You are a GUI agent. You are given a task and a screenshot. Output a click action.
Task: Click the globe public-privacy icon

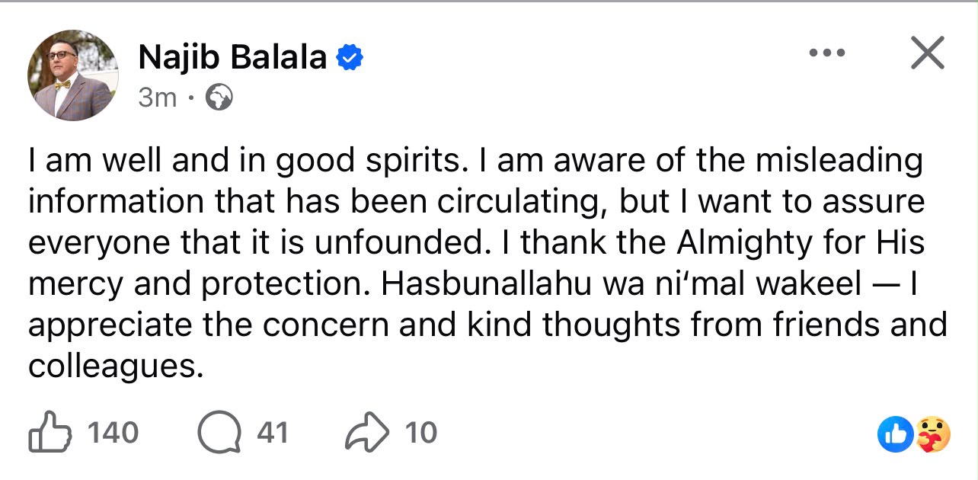click(x=219, y=98)
